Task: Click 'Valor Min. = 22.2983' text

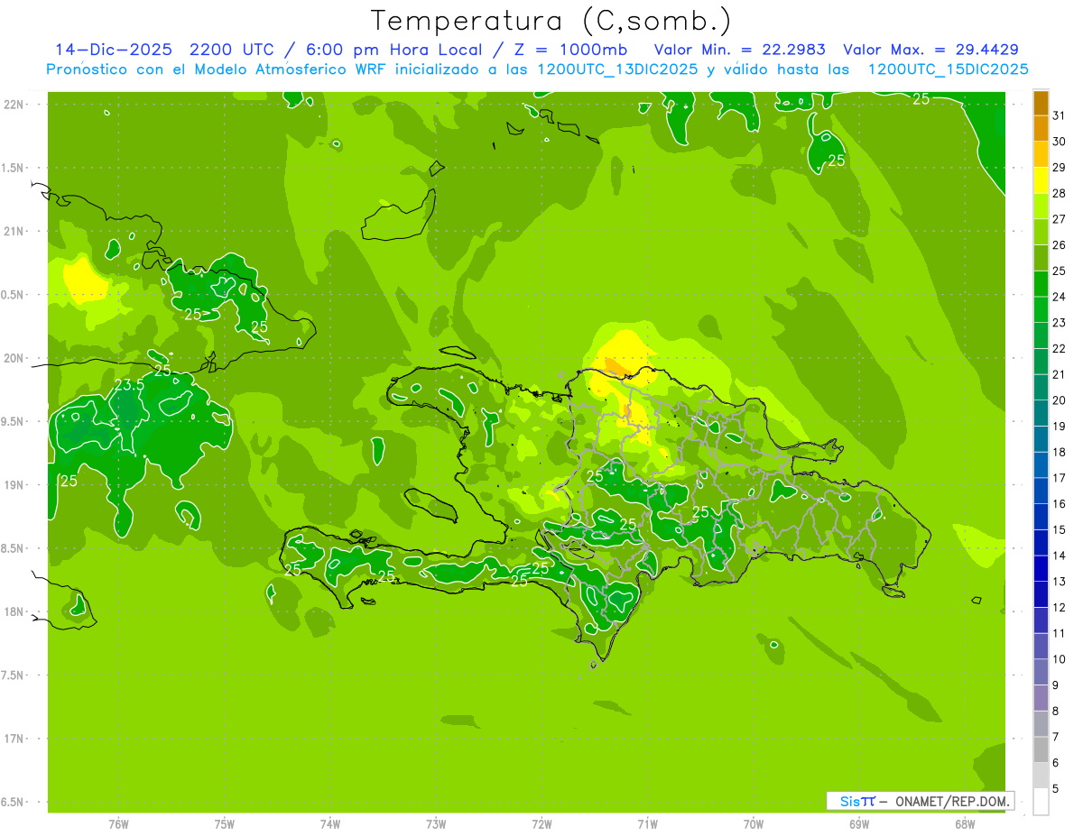Action: tap(739, 50)
